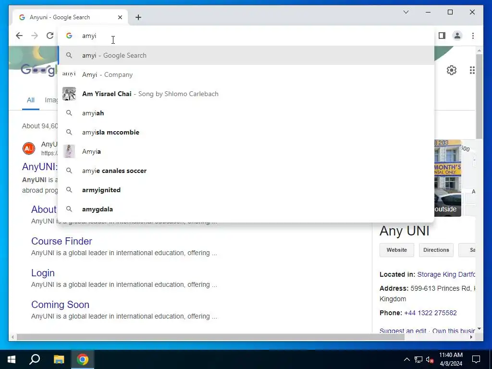492x369 pixels.
Task: Select the 'amyiah' suggestion
Action: click(x=246, y=113)
